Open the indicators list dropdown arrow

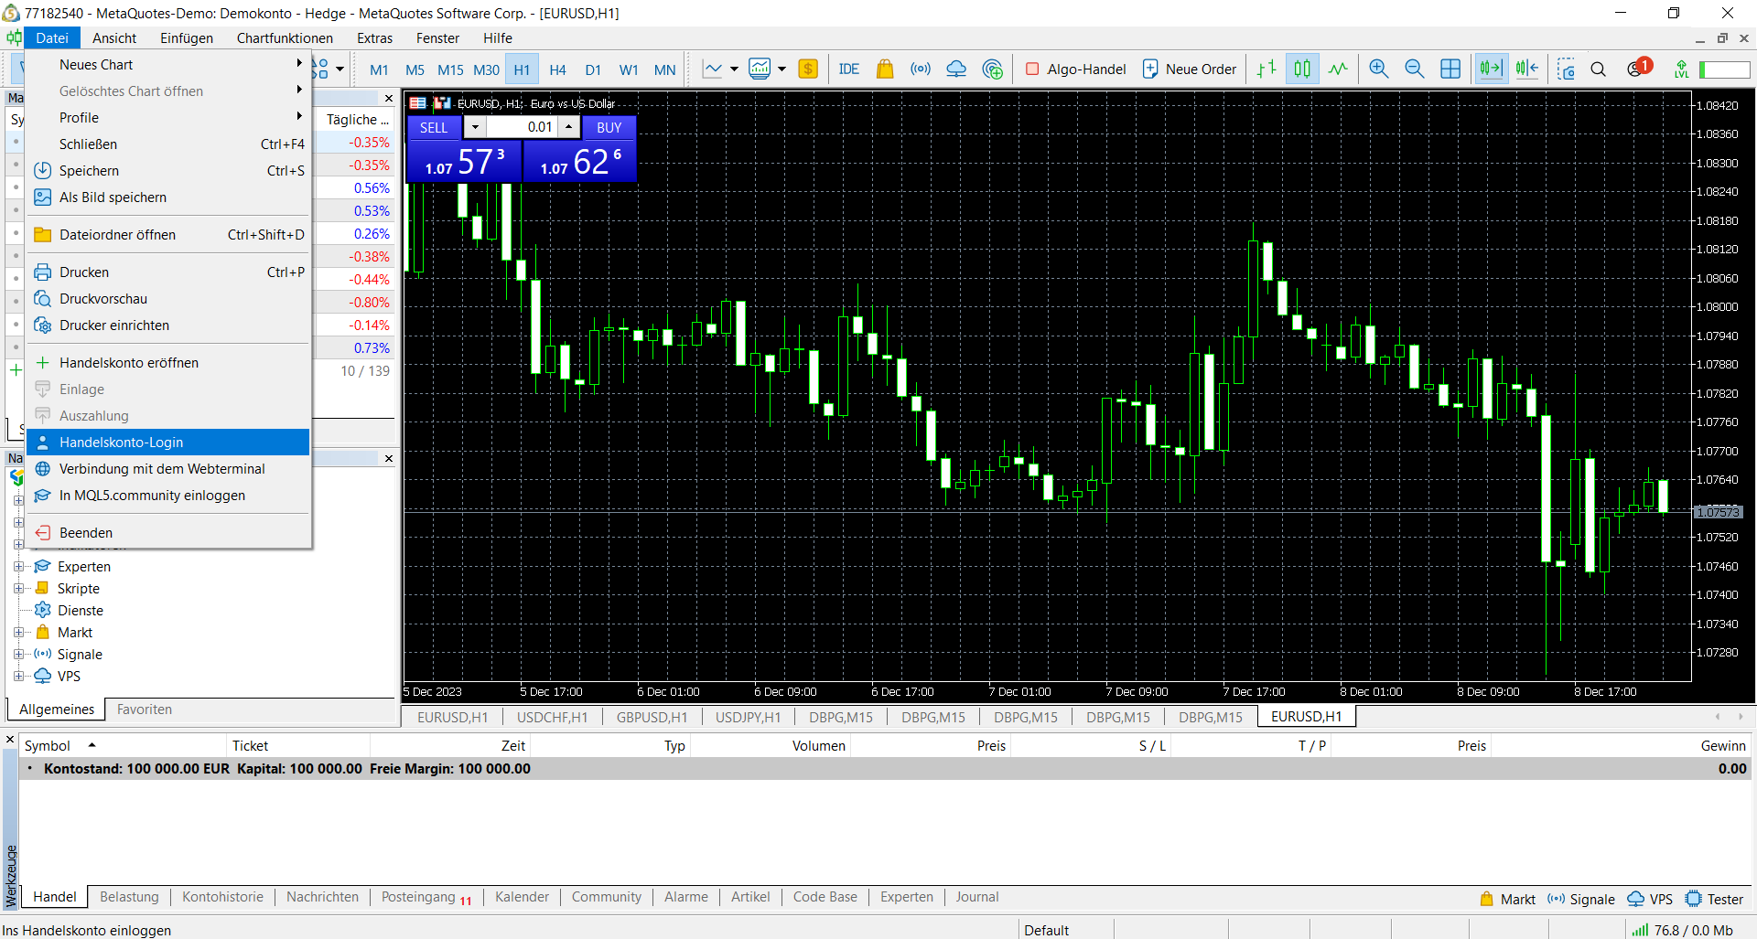tap(734, 69)
